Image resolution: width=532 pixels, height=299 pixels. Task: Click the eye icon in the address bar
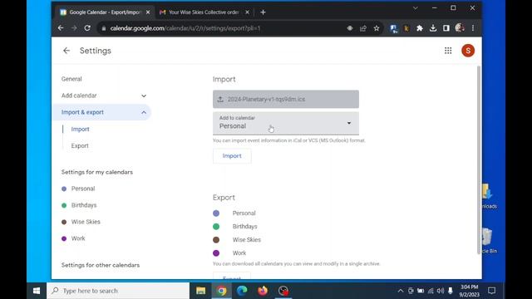click(x=350, y=28)
